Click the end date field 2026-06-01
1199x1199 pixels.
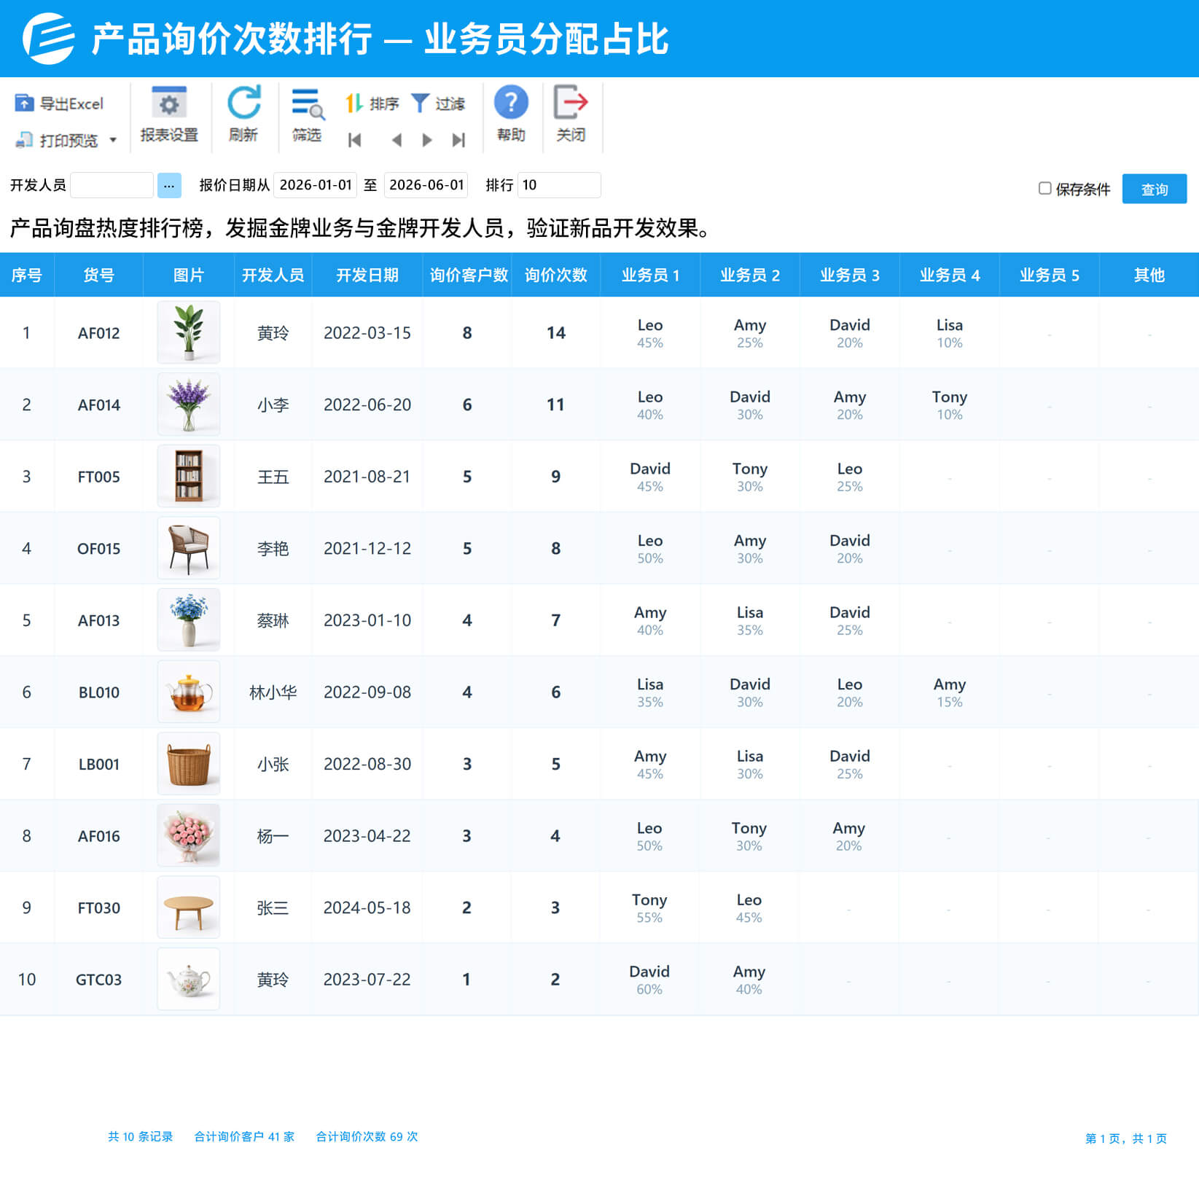(x=426, y=185)
